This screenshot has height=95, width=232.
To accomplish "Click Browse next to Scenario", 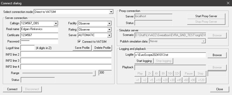I will (x=217, y=35).
